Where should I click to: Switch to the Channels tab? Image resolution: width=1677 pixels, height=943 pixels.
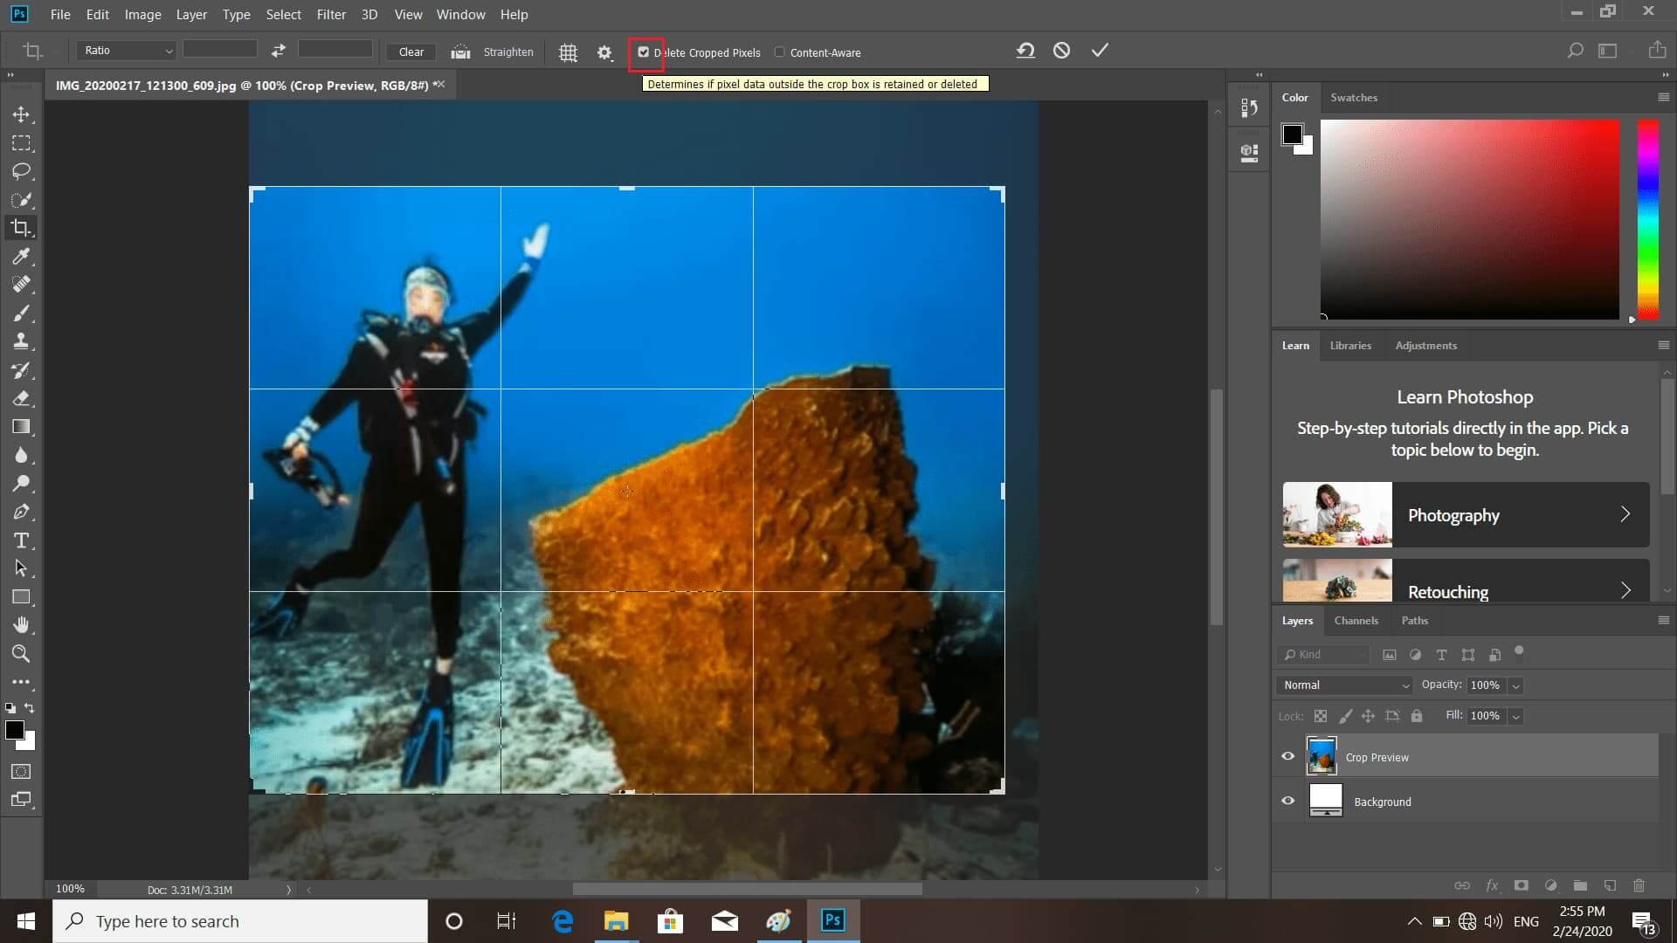pyautogui.click(x=1356, y=621)
